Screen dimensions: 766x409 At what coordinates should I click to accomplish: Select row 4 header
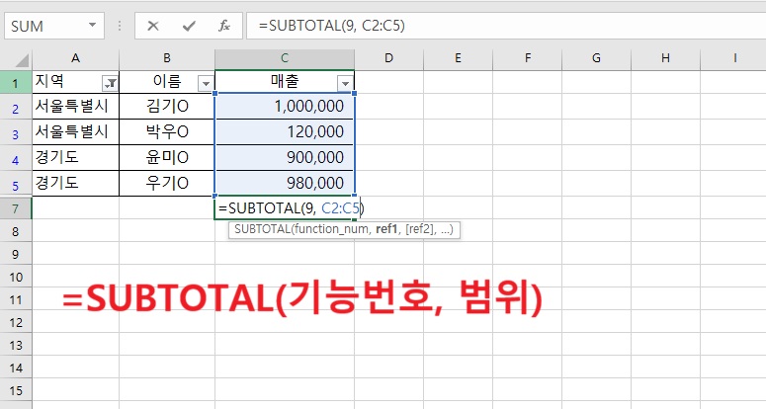pos(16,159)
